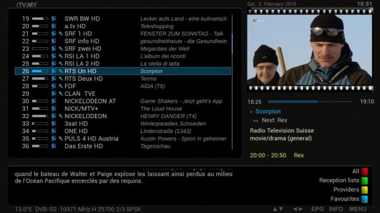Click the stream key icon beside PULS 4 HD Austria

[60, 139]
